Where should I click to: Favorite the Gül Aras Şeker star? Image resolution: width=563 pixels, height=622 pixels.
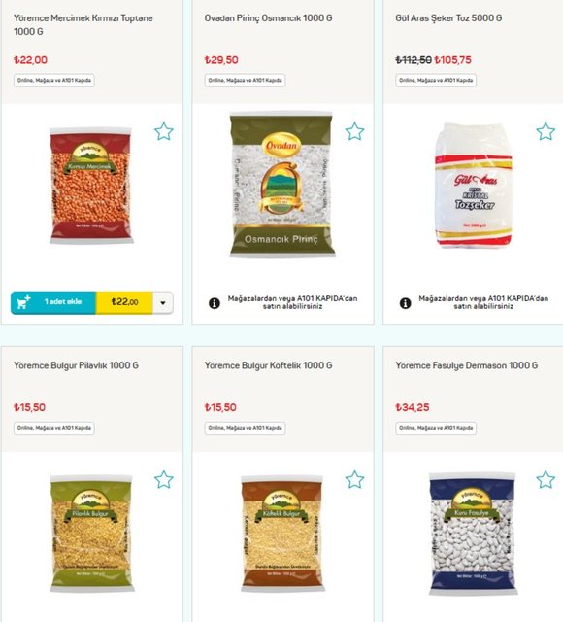pyautogui.click(x=546, y=132)
